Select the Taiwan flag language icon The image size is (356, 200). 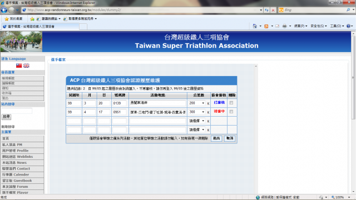click(19, 66)
